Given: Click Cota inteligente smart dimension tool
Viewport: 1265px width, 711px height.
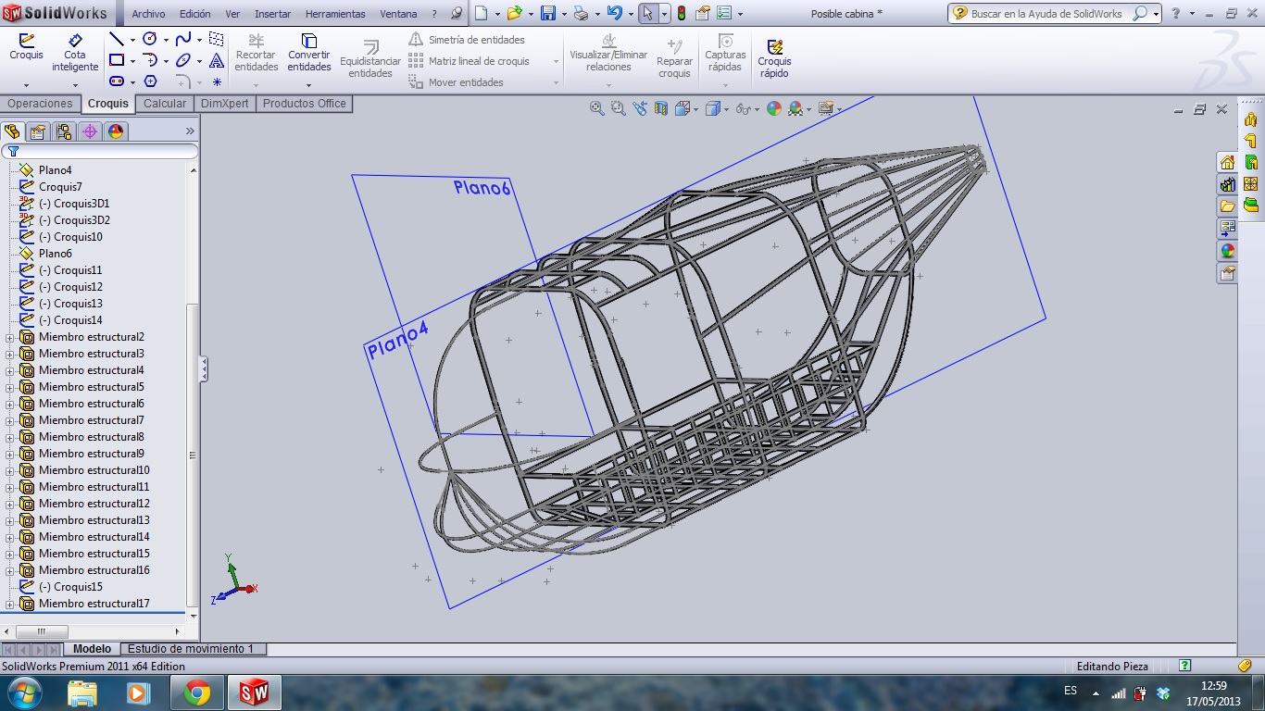Looking at the screenshot, I should coord(75,53).
